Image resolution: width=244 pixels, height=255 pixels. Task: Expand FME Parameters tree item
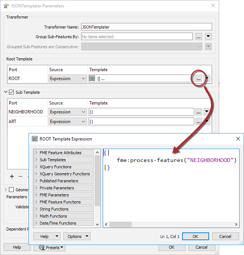click(64, 195)
